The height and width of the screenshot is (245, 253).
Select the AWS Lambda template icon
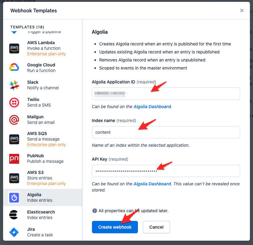coord(14,48)
